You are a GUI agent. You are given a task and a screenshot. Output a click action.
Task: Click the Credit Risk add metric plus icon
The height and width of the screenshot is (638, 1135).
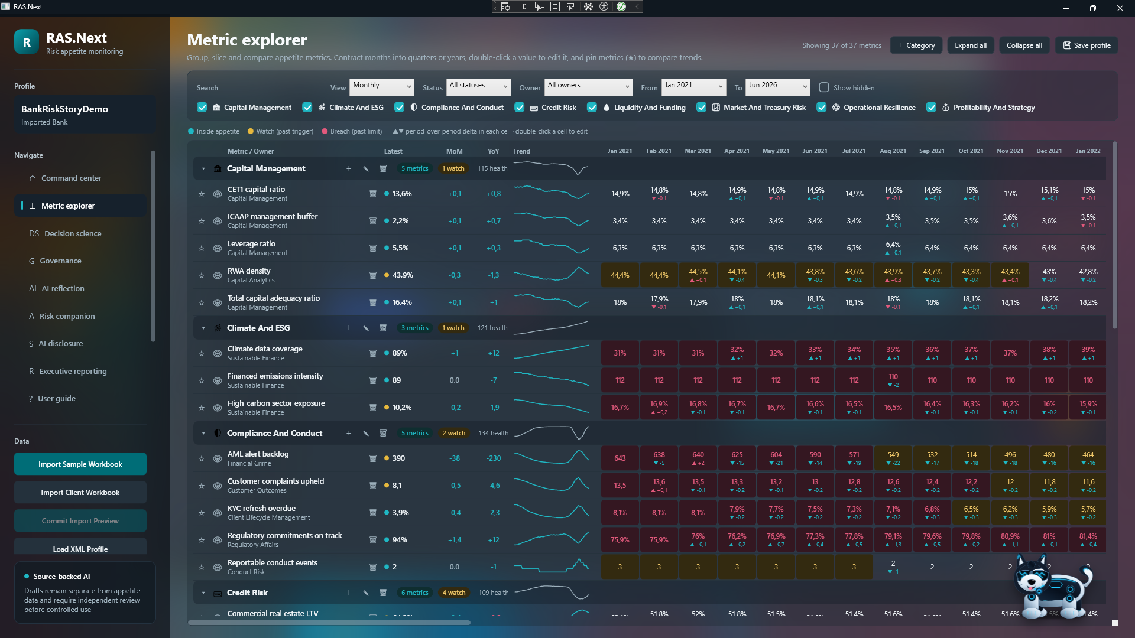coord(349,593)
